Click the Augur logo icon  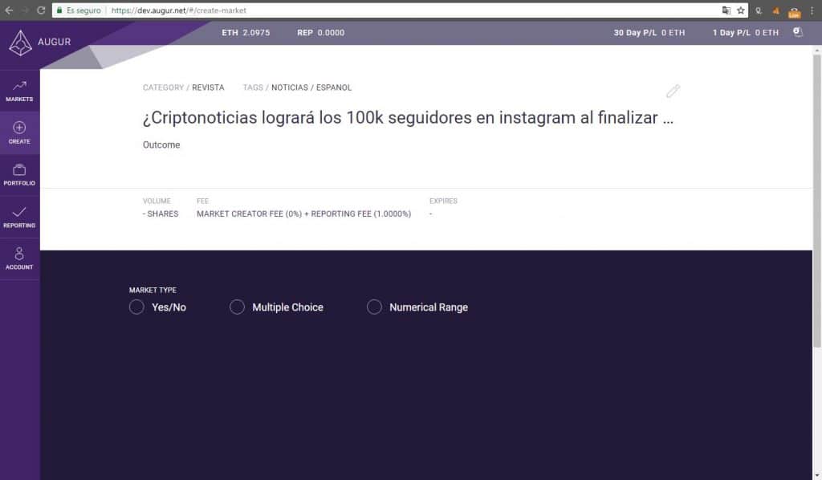[20, 43]
